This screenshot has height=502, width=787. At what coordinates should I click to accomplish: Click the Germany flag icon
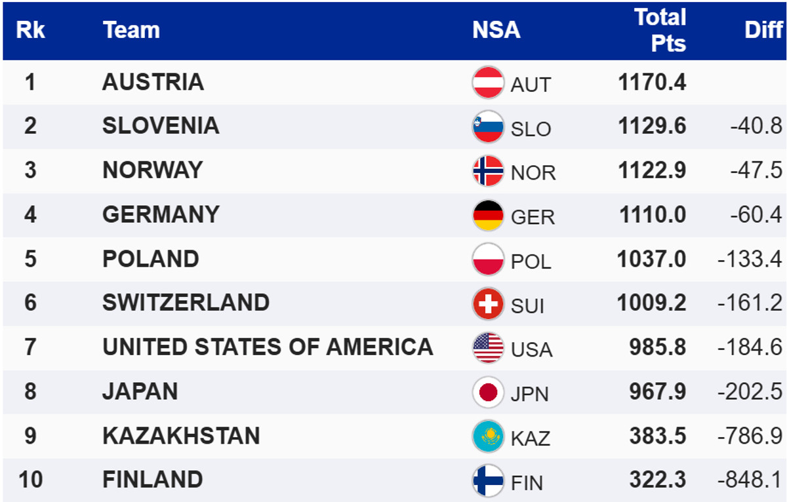488,216
